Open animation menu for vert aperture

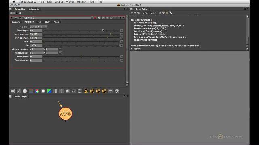point(121,38)
